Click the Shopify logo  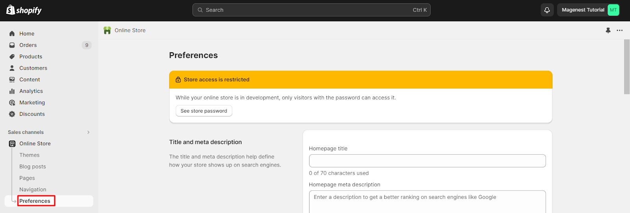[x=24, y=10]
